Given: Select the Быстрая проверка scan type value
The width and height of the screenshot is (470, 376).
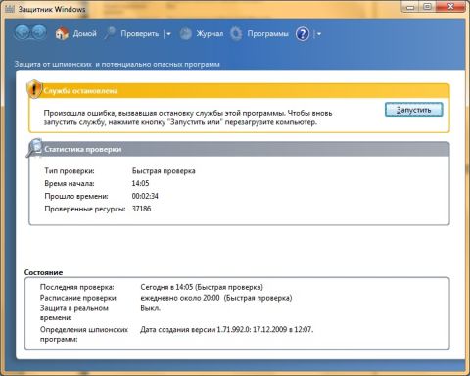Looking at the screenshot, I should [164, 171].
